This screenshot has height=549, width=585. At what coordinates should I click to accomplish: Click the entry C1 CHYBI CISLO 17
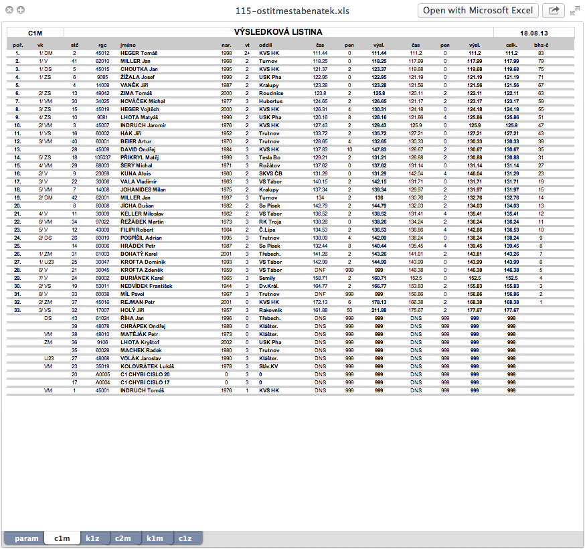(x=145, y=382)
